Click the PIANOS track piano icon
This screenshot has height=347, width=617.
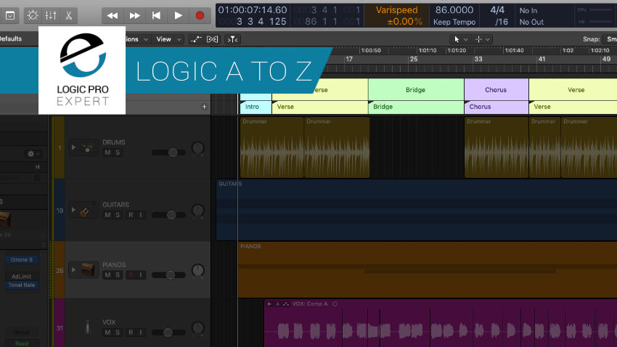(87, 270)
